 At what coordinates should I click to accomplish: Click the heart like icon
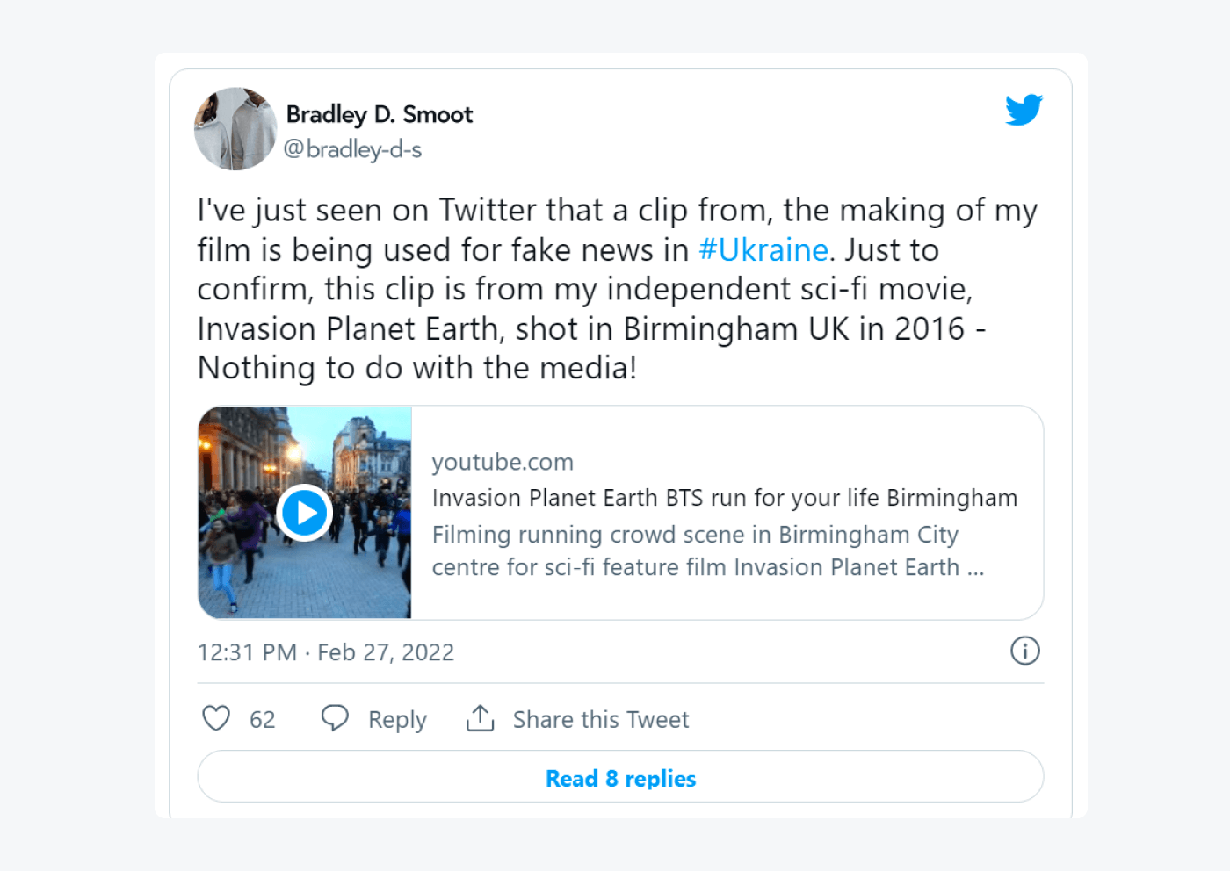tap(216, 718)
